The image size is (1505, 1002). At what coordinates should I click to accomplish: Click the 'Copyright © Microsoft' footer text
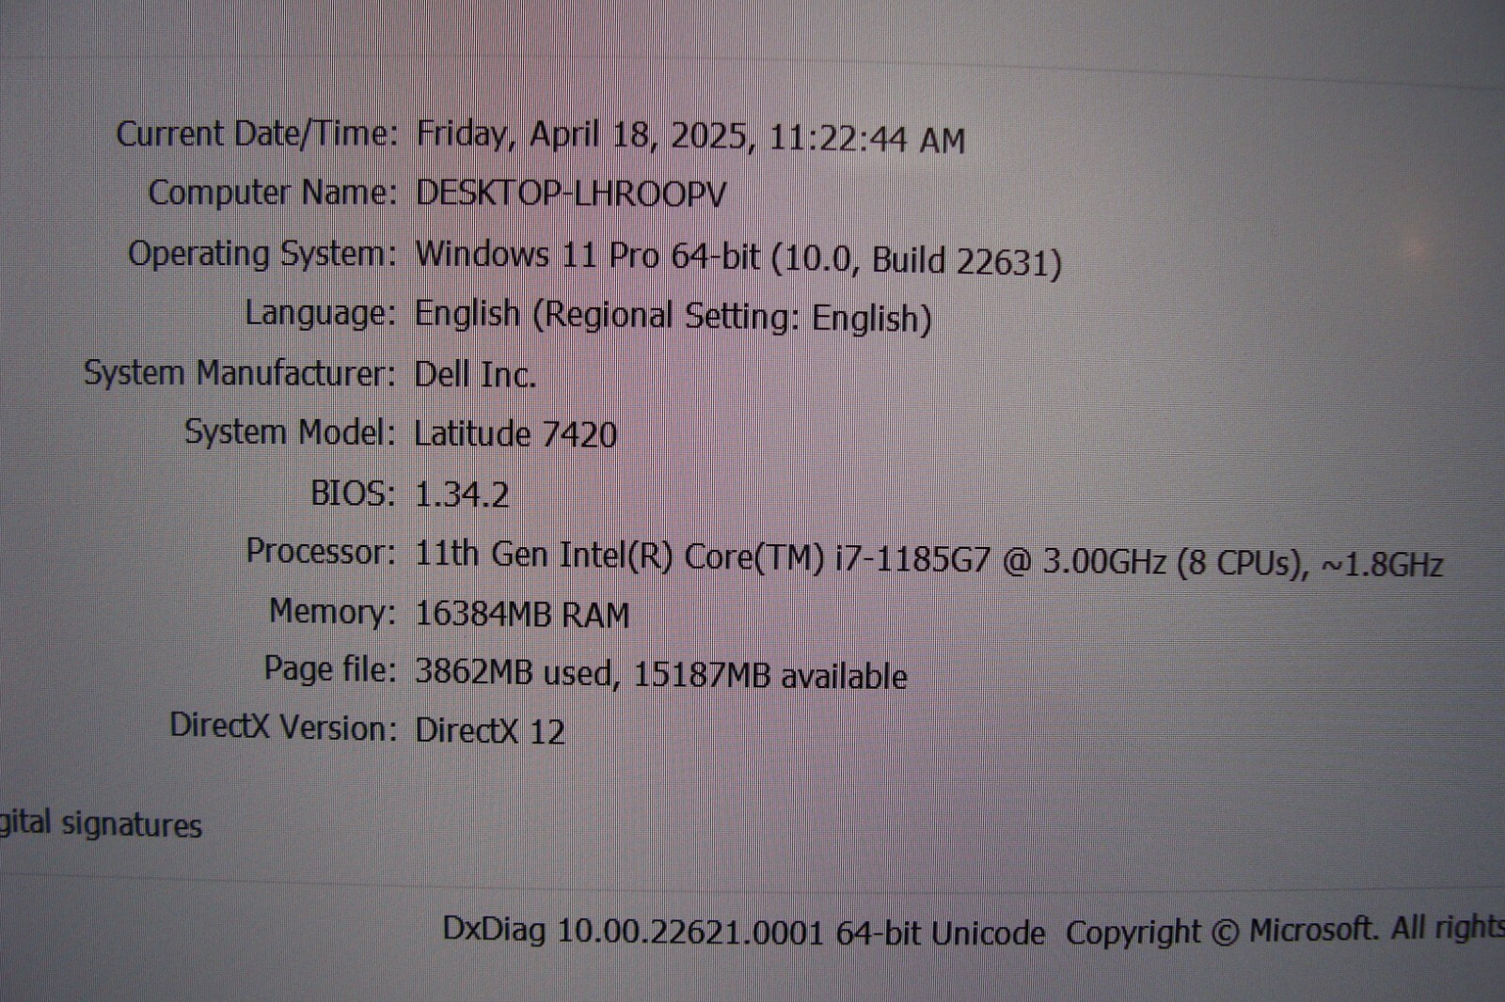1221,932
